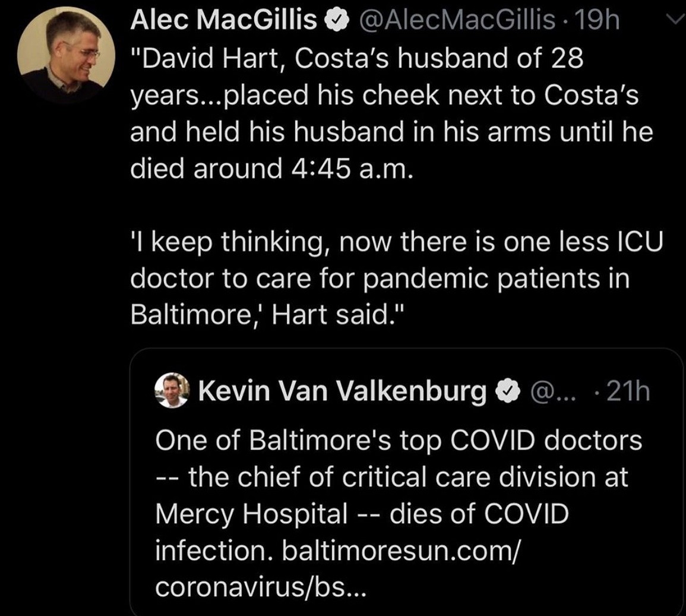Open quoted tweet "One of Baltimore's top" line
Image resolution: width=686 pixels, height=616 pixels.
[x=399, y=441]
